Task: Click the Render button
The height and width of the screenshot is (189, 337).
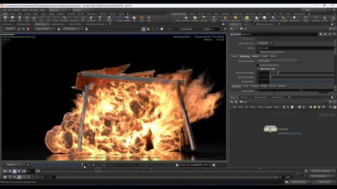Action: coord(9,29)
